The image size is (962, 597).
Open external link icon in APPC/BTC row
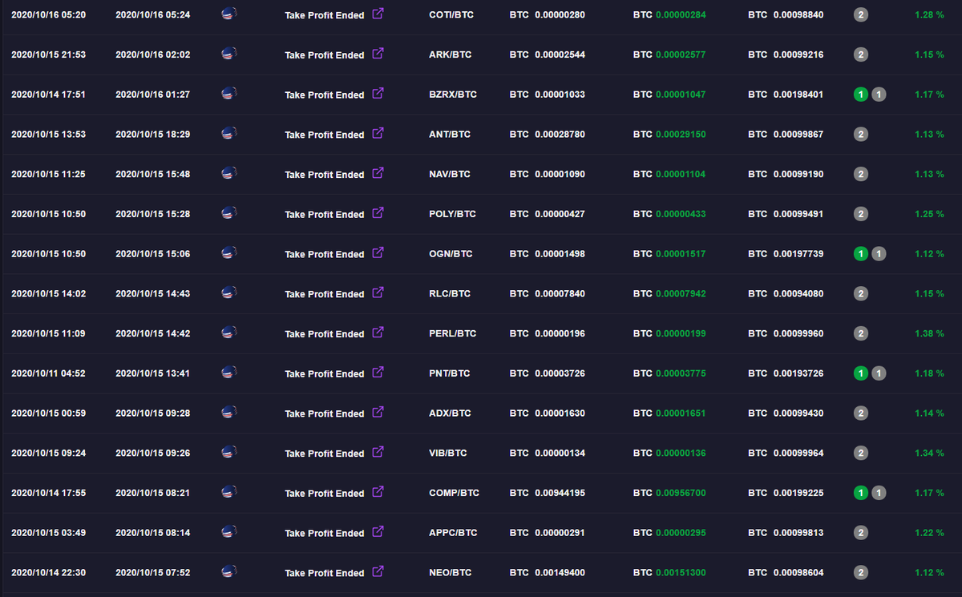[x=378, y=531]
